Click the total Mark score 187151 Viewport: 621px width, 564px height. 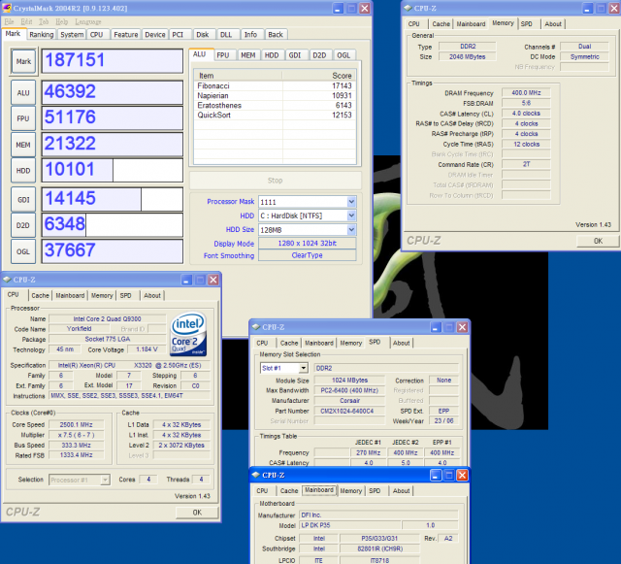pos(113,61)
